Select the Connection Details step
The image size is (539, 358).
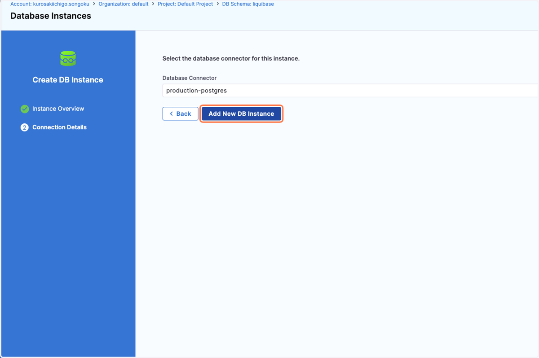pos(59,127)
